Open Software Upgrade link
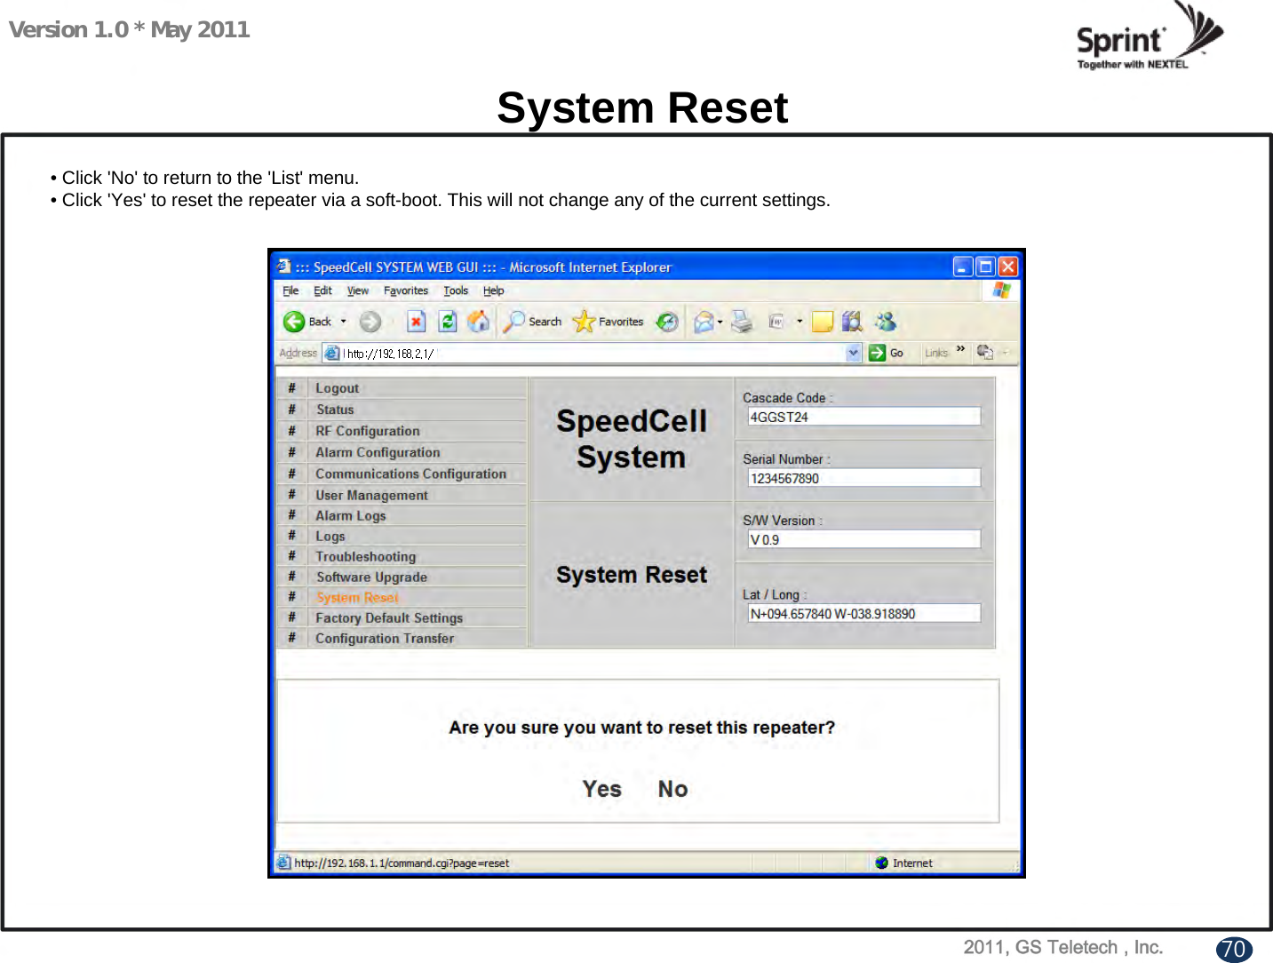This screenshot has height=963, width=1273. [x=371, y=577]
